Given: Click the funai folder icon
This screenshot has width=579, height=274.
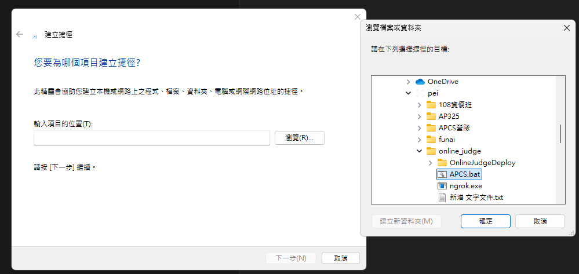Looking at the screenshot, I should point(431,140).
